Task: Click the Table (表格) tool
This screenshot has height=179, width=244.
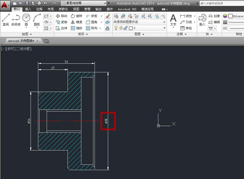Action: point(186,28)
